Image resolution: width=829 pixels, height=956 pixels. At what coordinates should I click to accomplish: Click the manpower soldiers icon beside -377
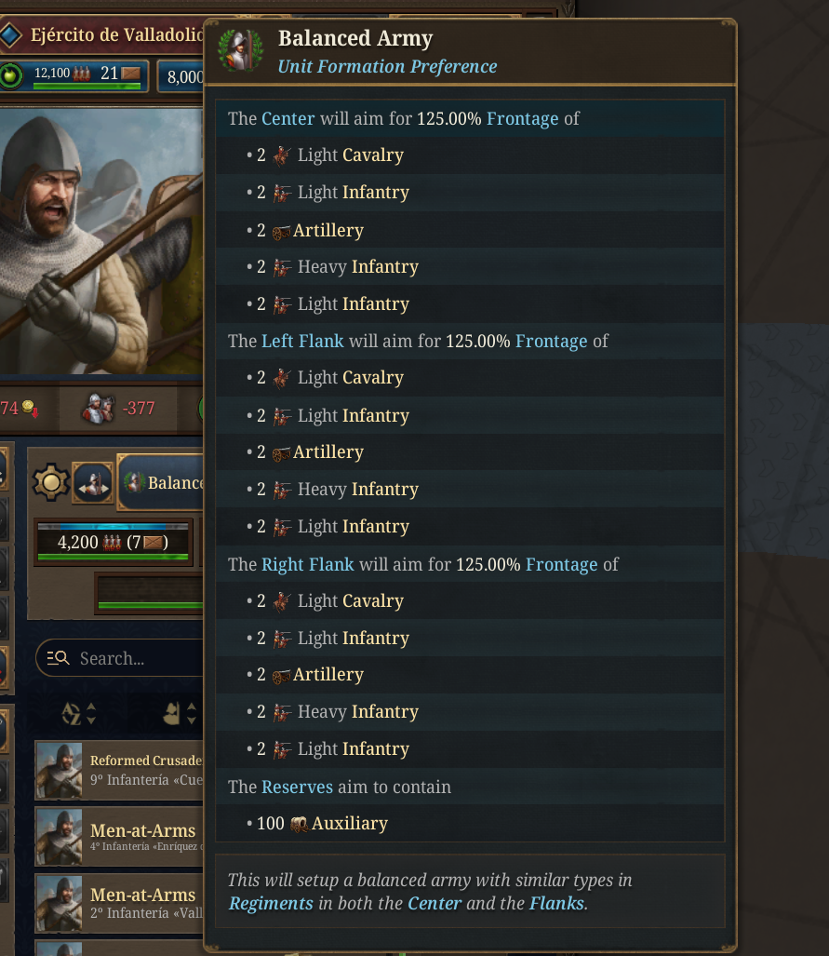click(x=98, y=408)
